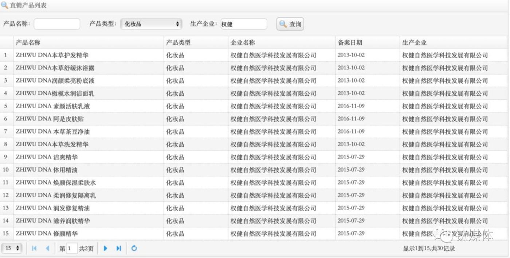This screenshot has width=510, height=258.
Task: Click the next page arrow icon
Action: (105, 249)
